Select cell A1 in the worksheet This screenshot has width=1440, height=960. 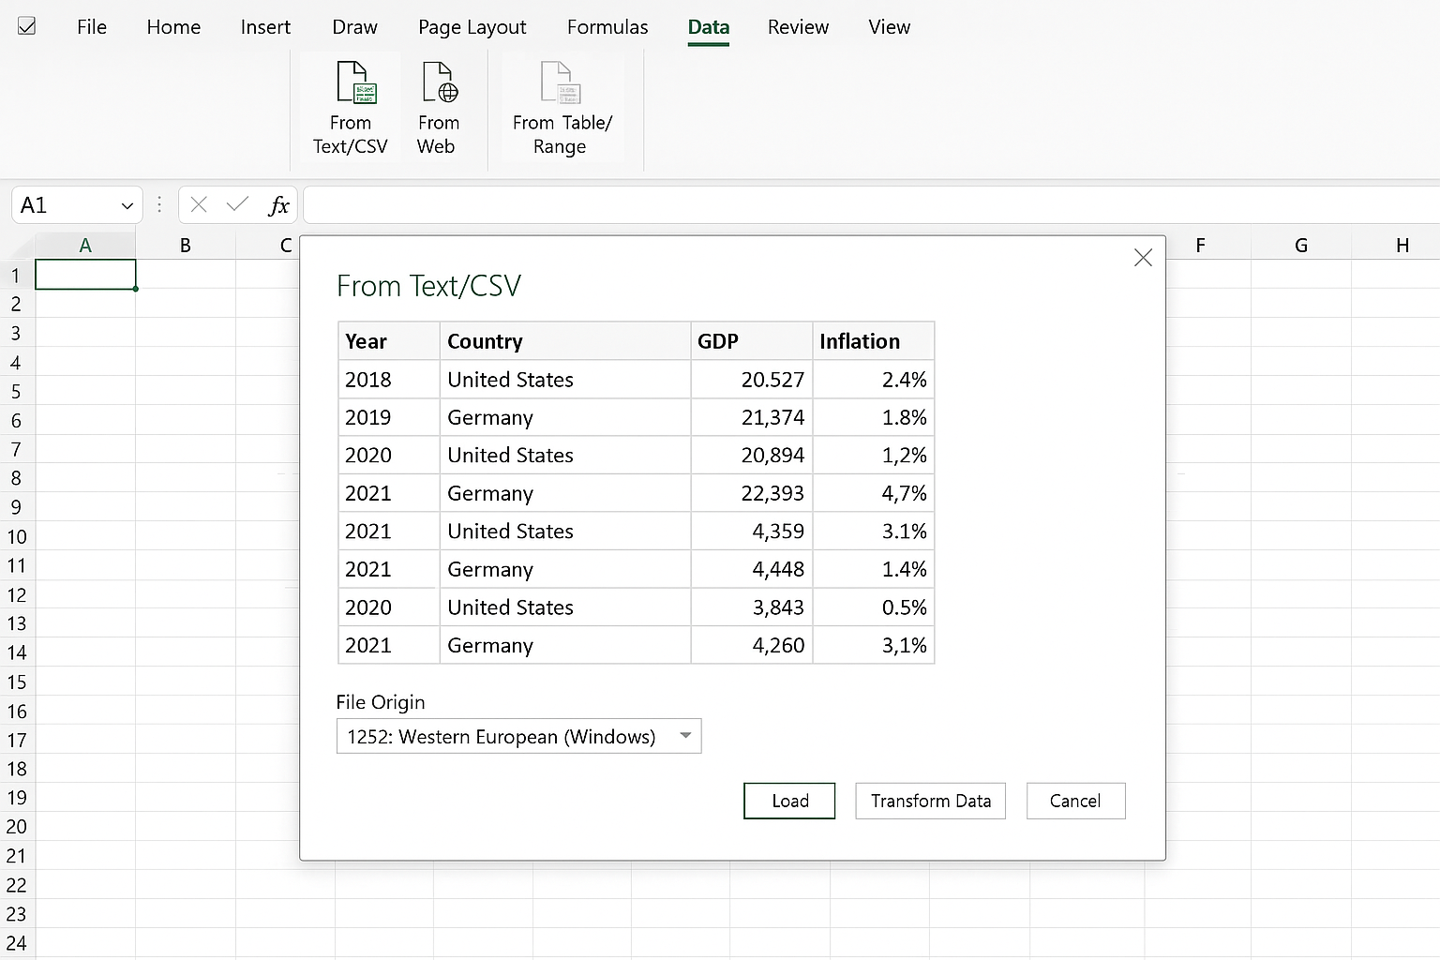point(85,275)
